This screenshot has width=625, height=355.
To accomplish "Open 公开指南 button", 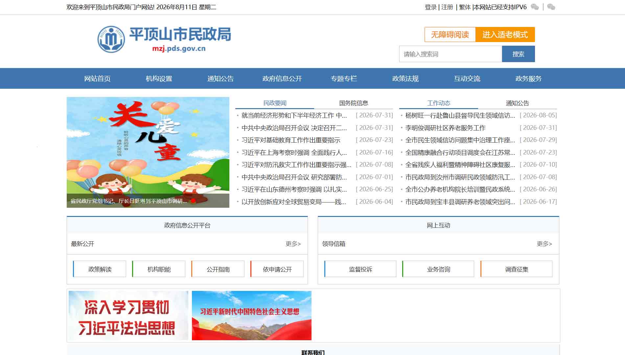I will point(218,269).
